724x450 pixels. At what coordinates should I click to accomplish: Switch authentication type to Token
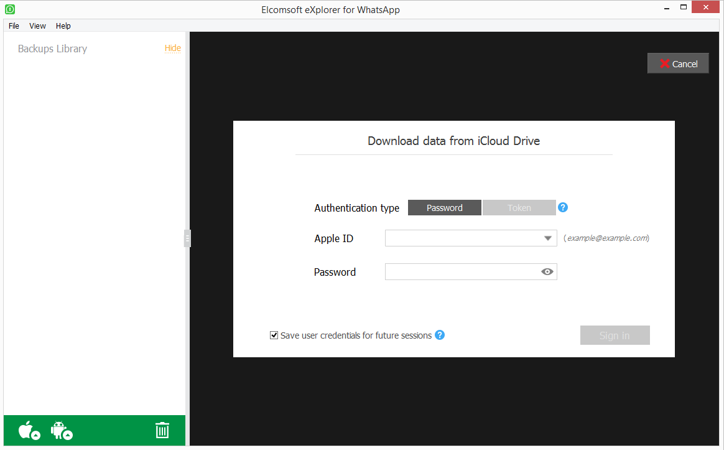[x=519, y=207]
